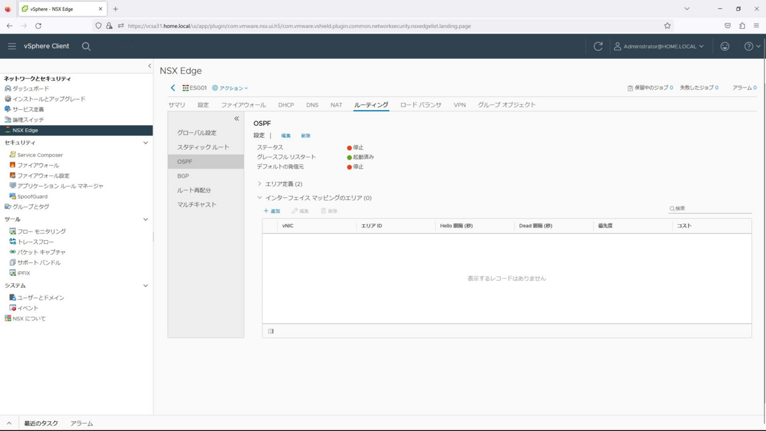Click the search magnifier in vSphere header

pos(86,47)
